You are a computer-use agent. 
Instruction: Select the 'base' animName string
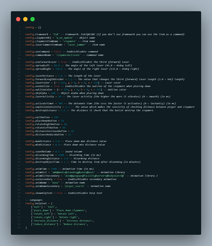tap(55, 183)
